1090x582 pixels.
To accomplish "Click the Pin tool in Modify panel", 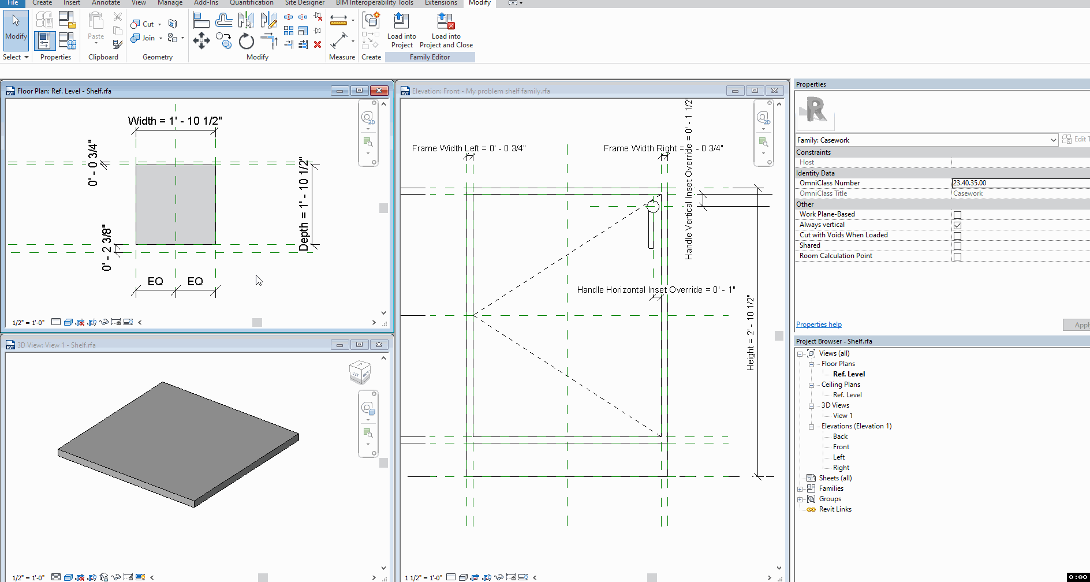I will 317,31.
